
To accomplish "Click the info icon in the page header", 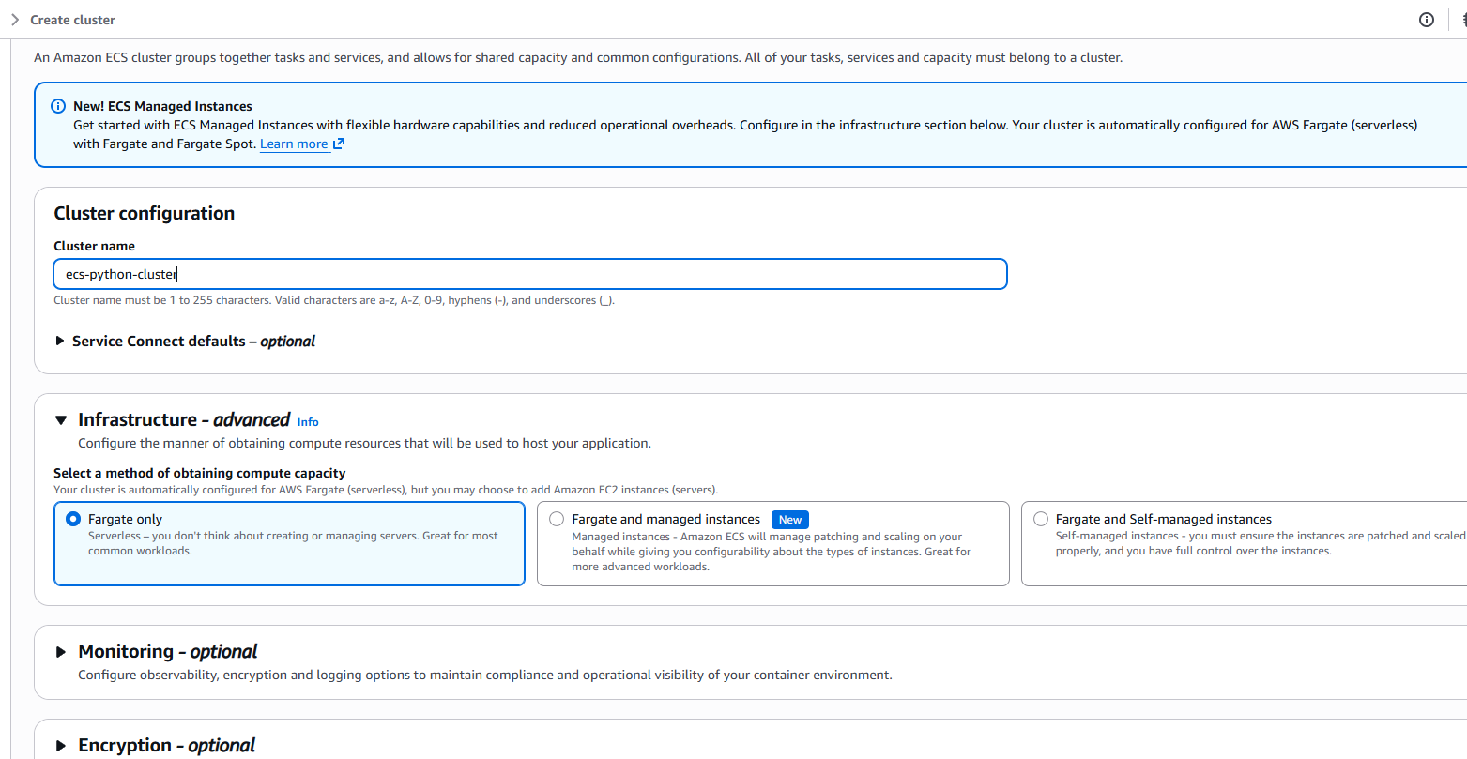I will pos(1427,19).
